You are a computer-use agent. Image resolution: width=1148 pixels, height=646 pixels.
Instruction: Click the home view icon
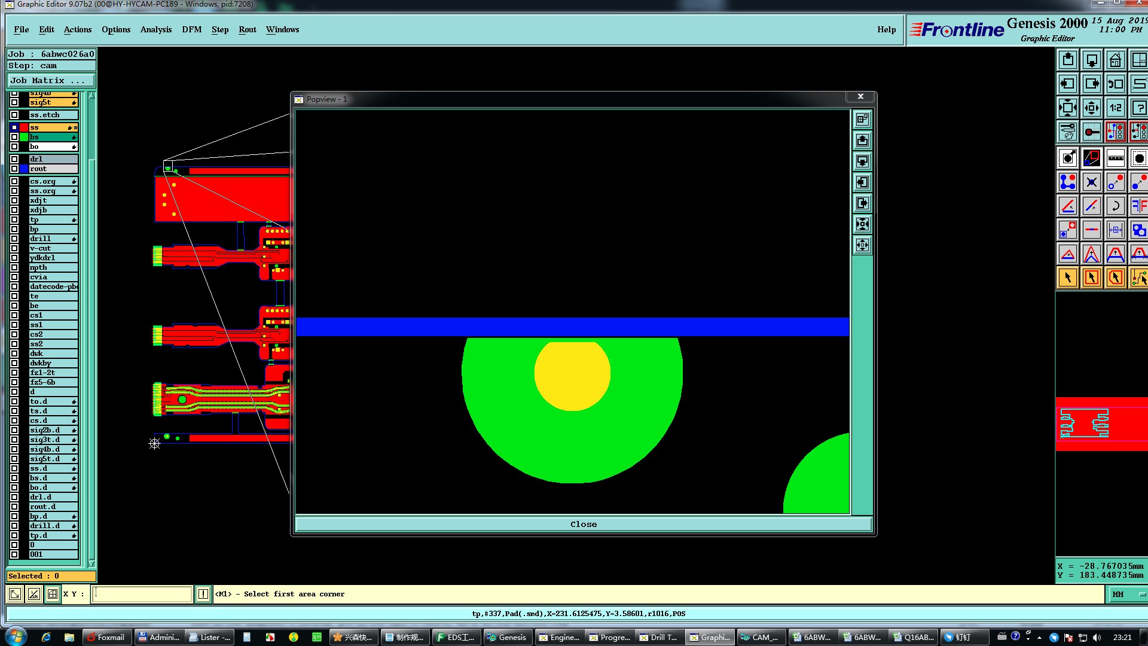1115,60
